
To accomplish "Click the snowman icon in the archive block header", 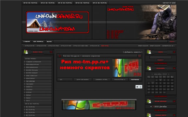I will coord(149,101).
